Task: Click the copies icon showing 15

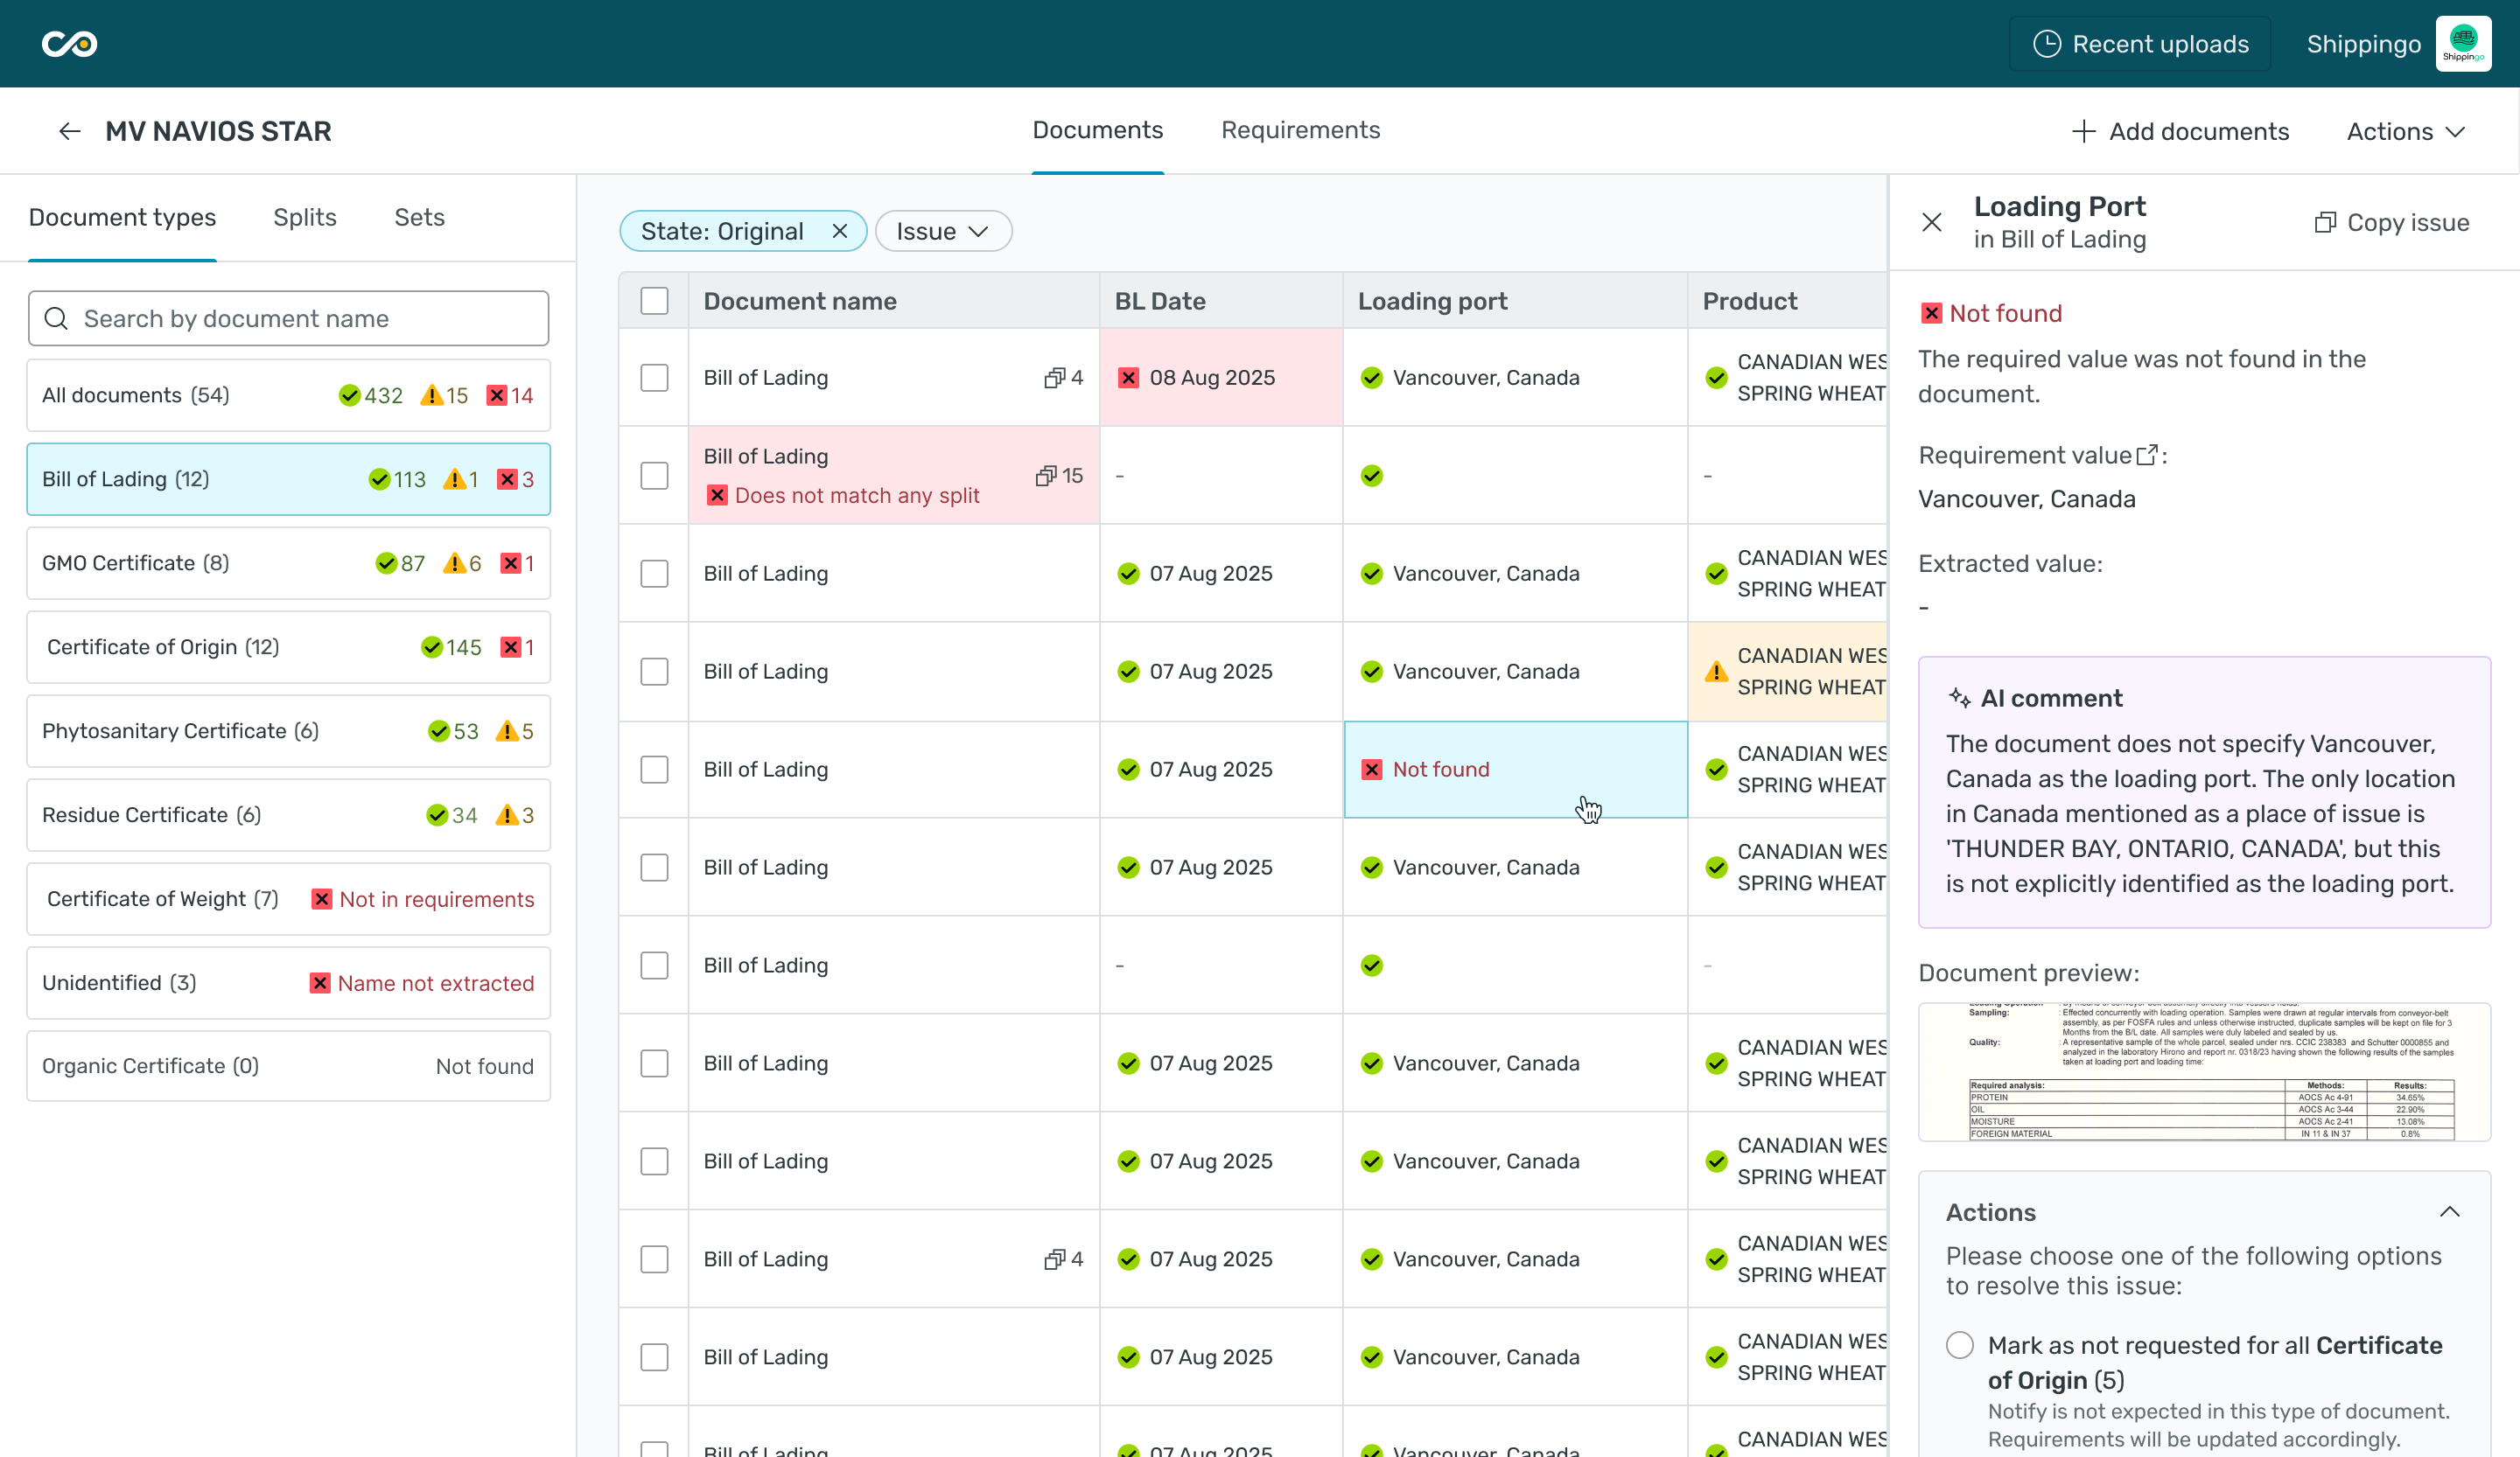Action: tap(1046, 476)
